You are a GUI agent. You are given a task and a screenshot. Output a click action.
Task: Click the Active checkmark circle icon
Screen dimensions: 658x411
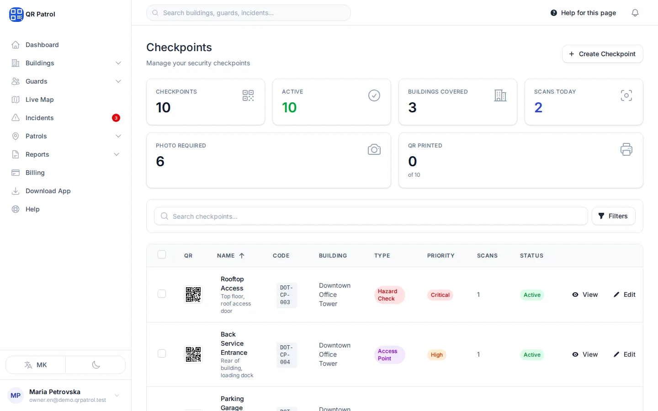coord(374,95)
